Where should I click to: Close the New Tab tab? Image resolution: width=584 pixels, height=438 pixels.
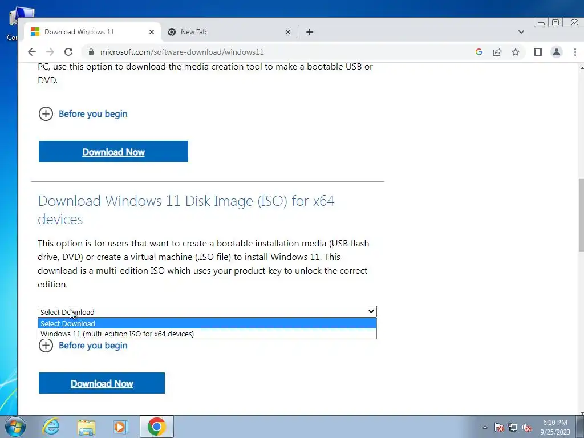[x=288, y=32]
